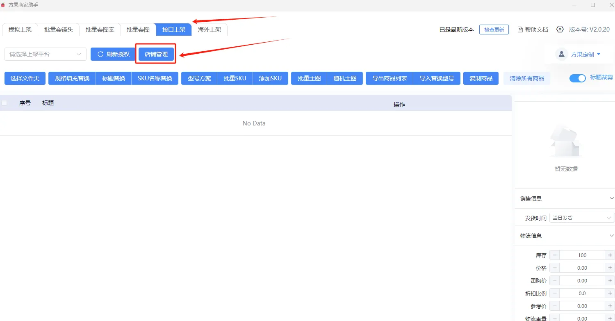Collapse the 物流信息 section chevron

click(612, 236)
